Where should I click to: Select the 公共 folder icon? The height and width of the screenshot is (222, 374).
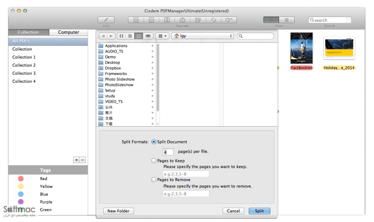101,107
